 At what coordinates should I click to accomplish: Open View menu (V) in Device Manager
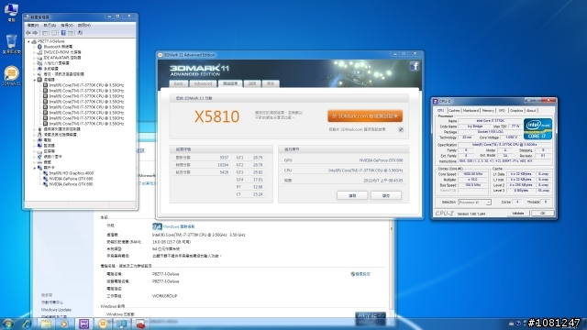pyautogui.click(x=67, y=25)
